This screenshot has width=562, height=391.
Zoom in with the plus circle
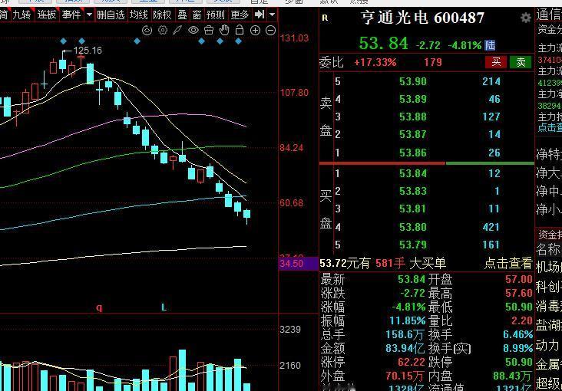(x=255, y=31)
